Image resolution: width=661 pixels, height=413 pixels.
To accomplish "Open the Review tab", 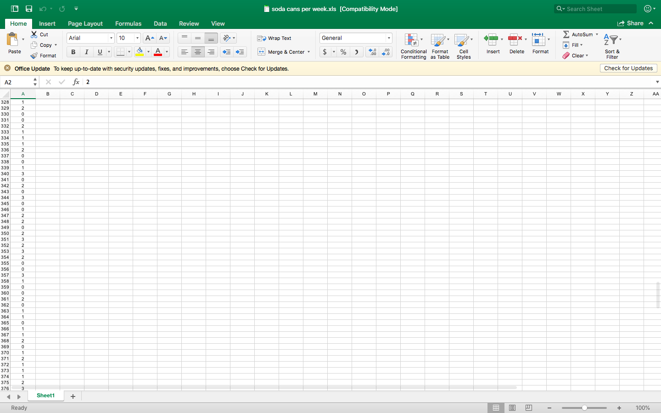I will click(x=189, y=23).
